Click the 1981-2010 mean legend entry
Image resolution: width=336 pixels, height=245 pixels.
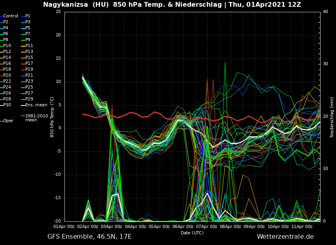point(36,118)
